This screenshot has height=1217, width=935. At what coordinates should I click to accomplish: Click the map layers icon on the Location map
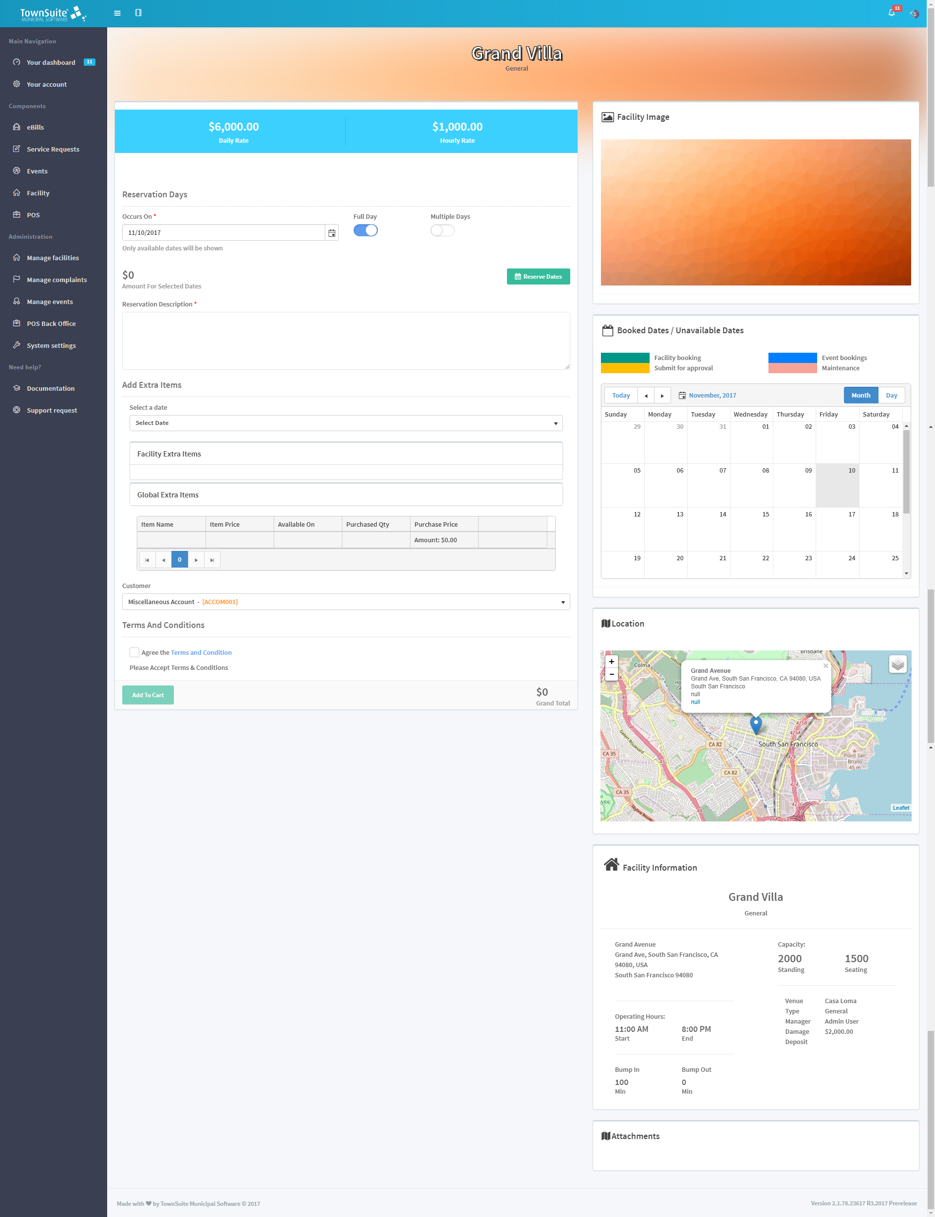pos(897,664)
